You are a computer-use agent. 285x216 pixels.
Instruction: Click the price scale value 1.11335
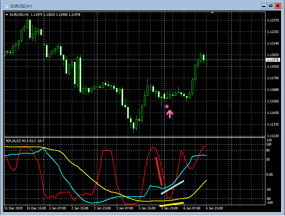click(273, 124)
